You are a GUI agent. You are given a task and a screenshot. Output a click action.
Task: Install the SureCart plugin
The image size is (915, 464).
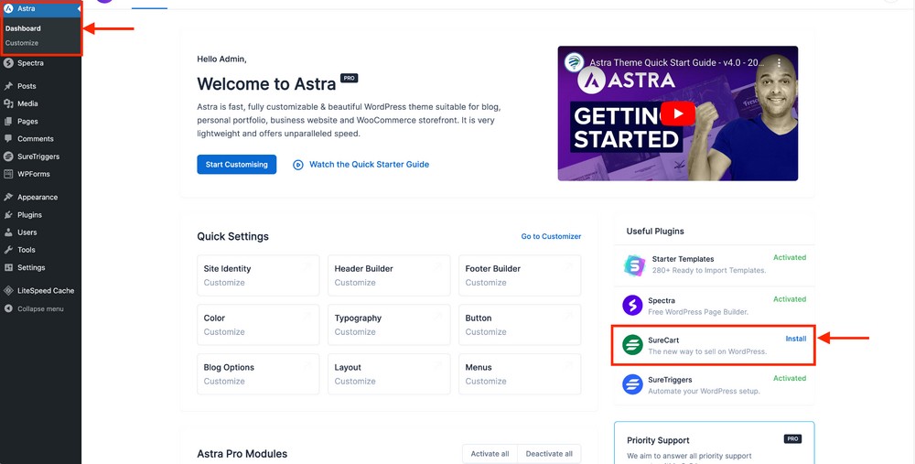(796, 339)
